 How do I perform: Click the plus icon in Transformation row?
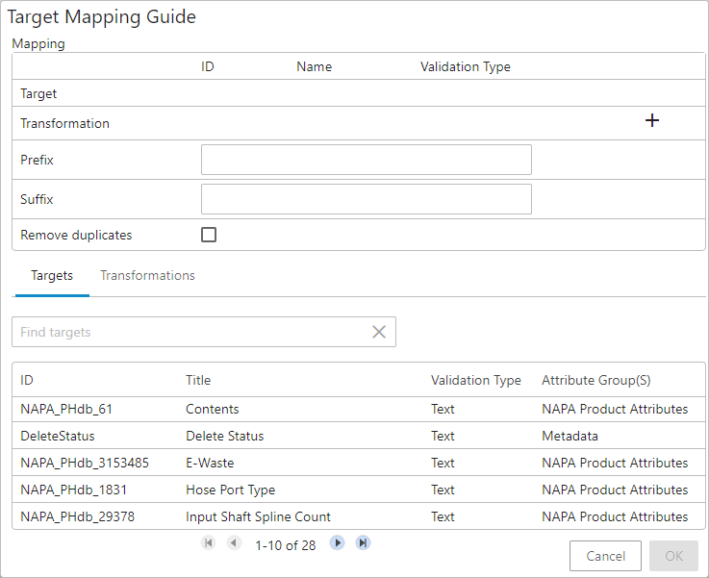coord(651,121)
